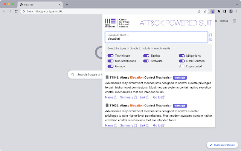
Task: Turn off the Tactics toggle
Action: [x=146, y=55]
